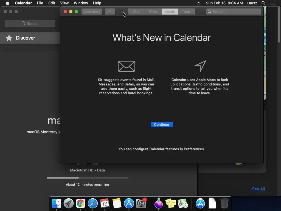Viewport: 281px width, 211px height.
Task: Switch Calendar to Year view
Action: tap(187, 12)
